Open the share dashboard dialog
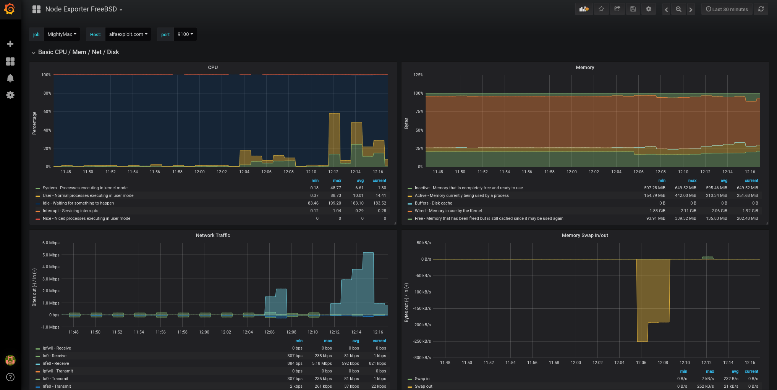777x390 pixels. [x=617, y=9]
